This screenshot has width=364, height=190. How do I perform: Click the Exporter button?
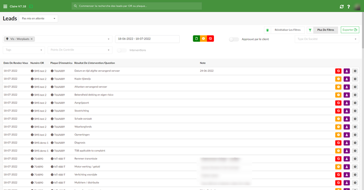350,30
